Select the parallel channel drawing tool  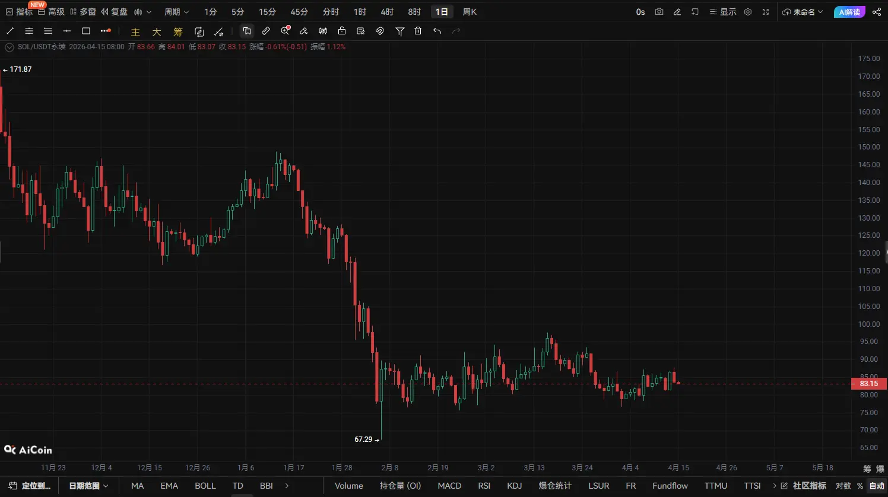(29, 31)
